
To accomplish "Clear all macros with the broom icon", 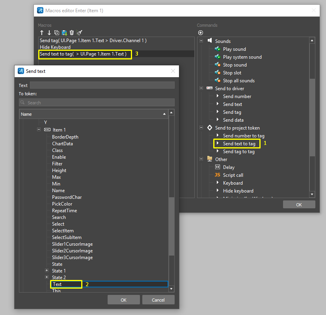I will click(78, 33).
